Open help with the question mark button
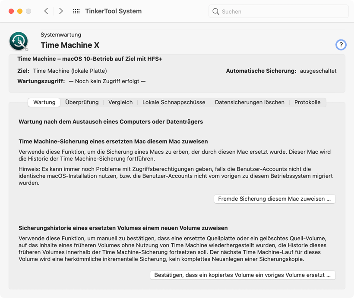354x298 pixels. 341,45
